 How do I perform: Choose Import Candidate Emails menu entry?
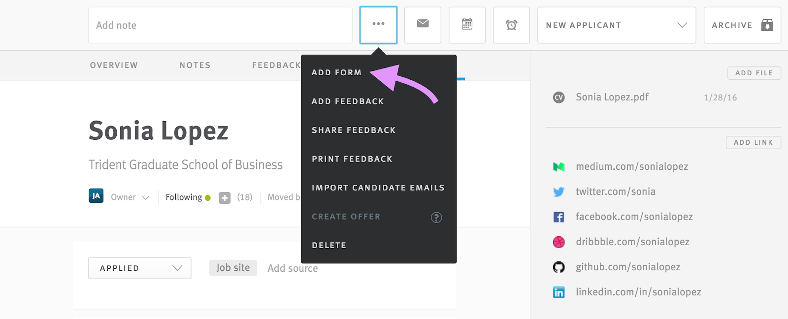[378, 188]
